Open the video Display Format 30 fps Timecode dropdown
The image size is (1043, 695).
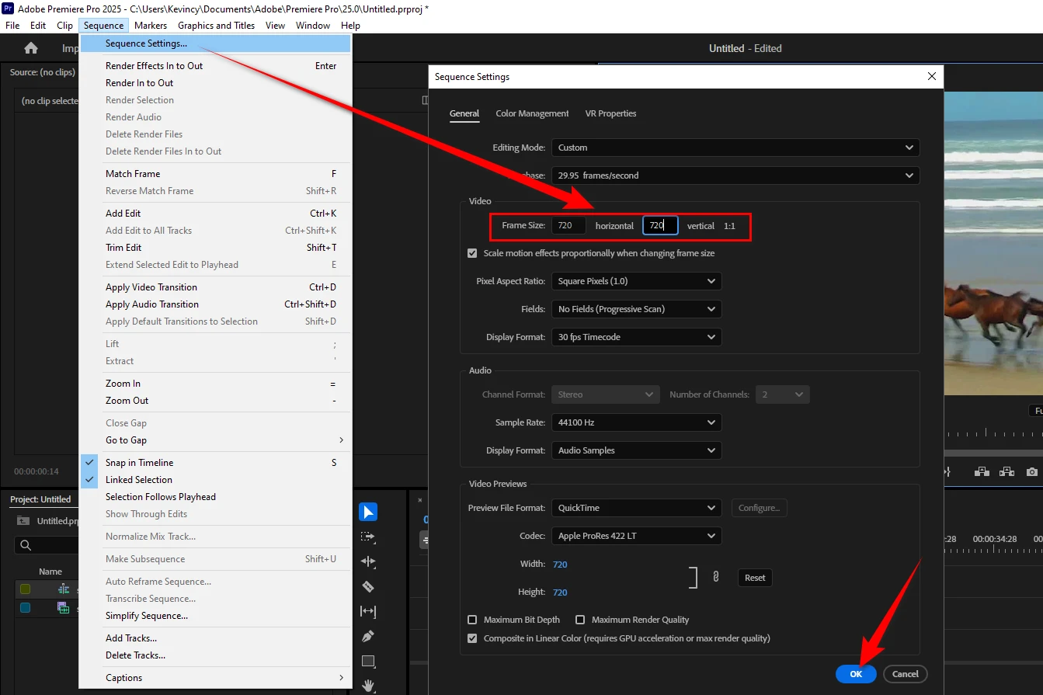pyautogui.click(x=636, y=337)
